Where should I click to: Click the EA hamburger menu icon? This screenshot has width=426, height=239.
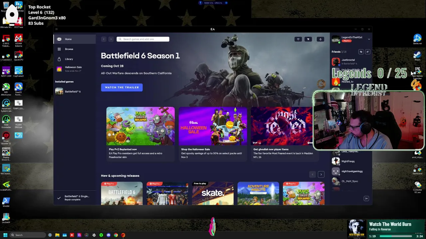(x=56, y=29)
